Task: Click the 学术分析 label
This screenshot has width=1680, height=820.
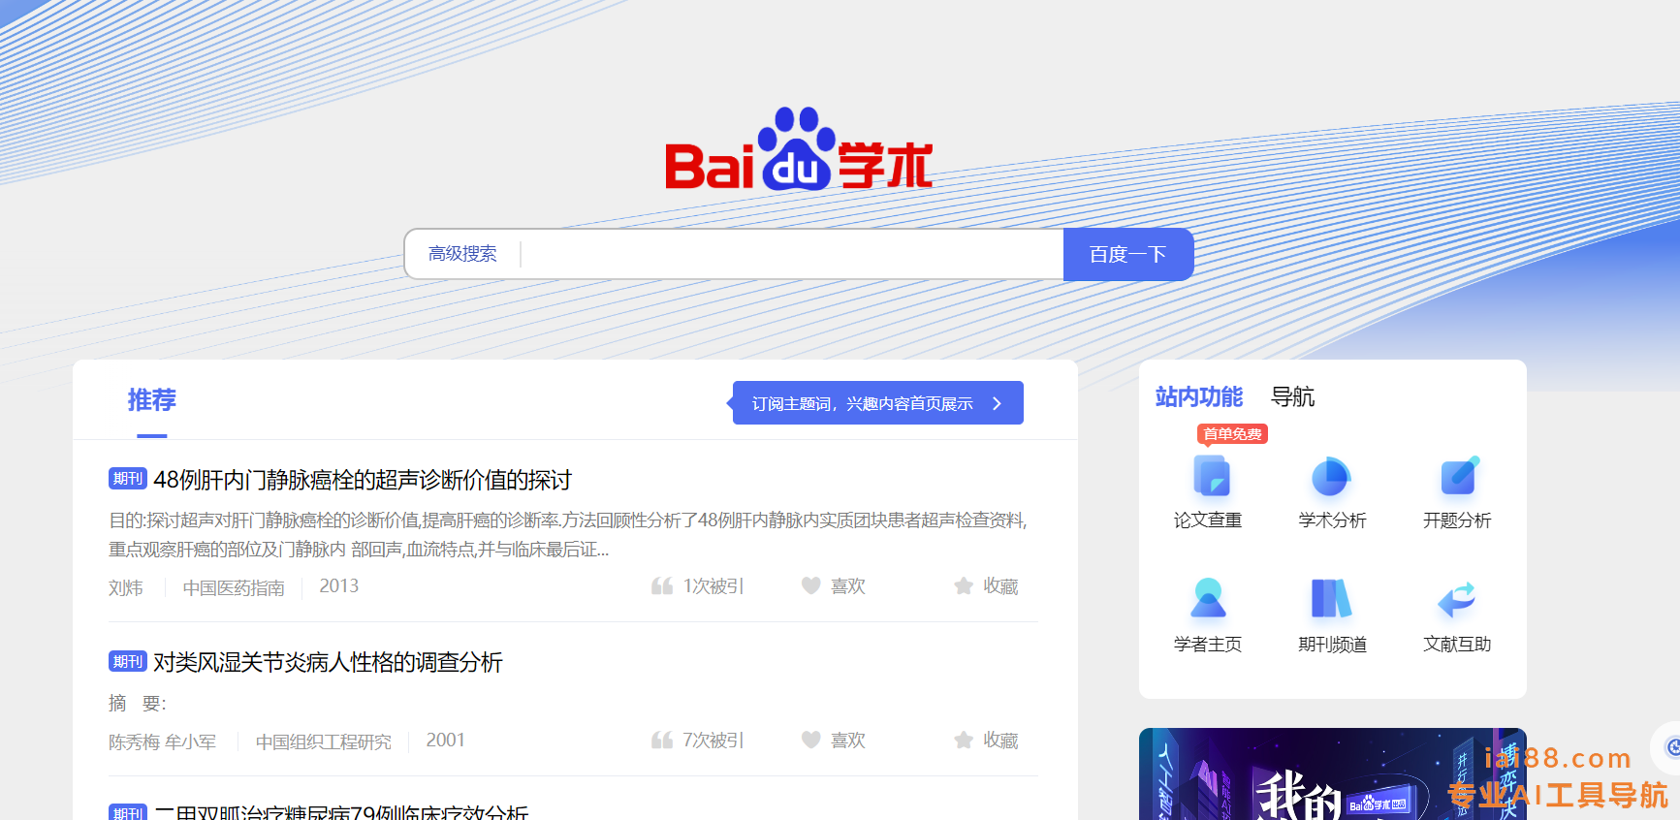Action: pyautogui.click(x=1333, y=520)
